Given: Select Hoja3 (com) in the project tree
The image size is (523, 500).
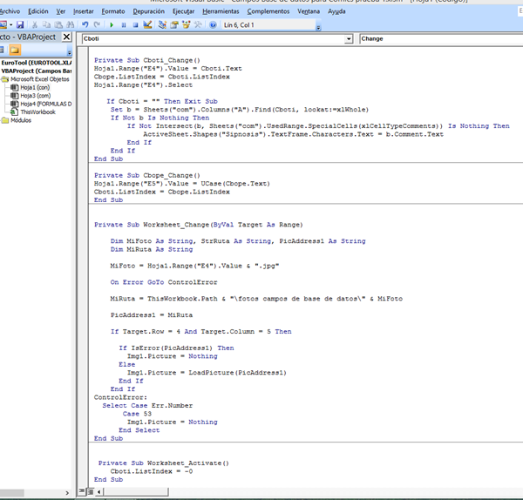Looking at the screenshot, I should pos(37,96).
